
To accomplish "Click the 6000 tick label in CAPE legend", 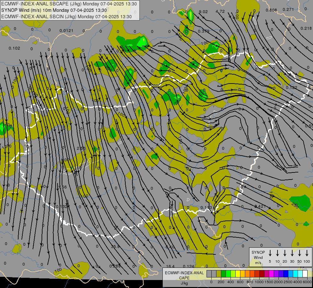I will [x=307, y=282].
